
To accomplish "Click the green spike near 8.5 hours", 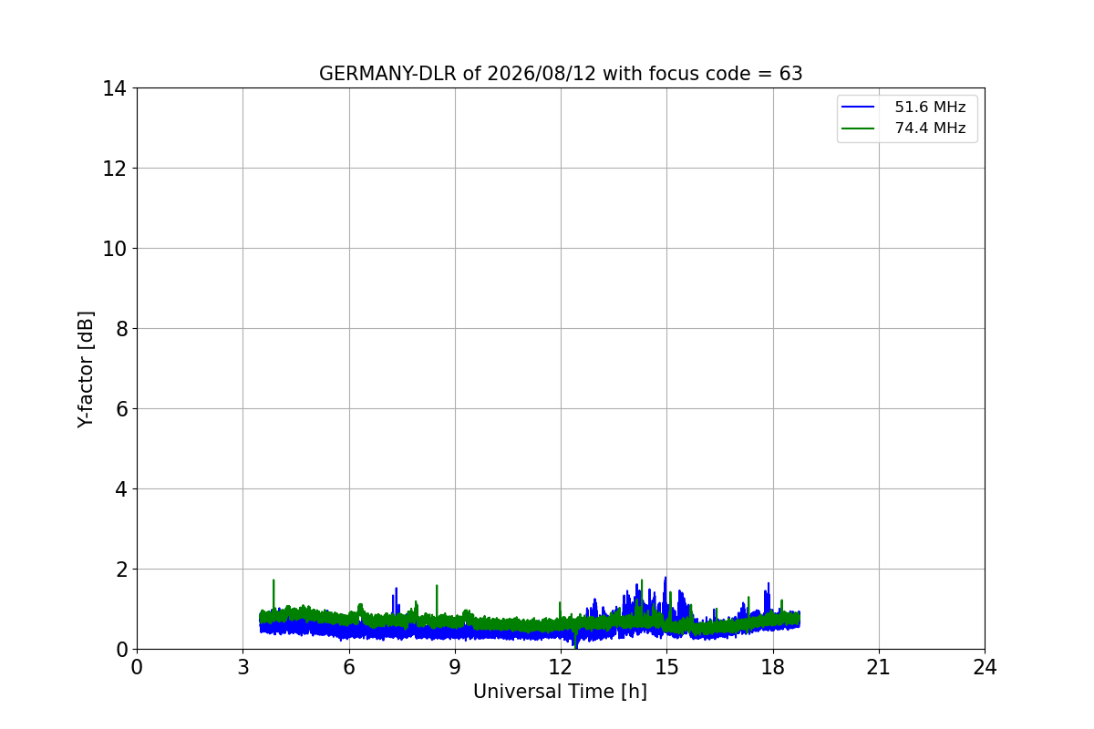I will pos(437,597).
